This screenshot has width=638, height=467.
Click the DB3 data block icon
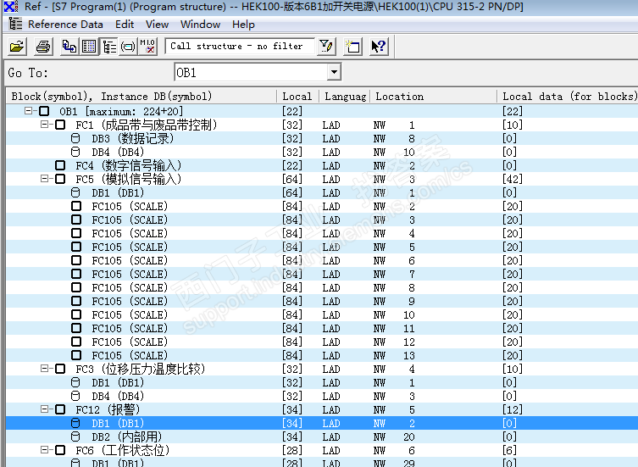point(75,138)
